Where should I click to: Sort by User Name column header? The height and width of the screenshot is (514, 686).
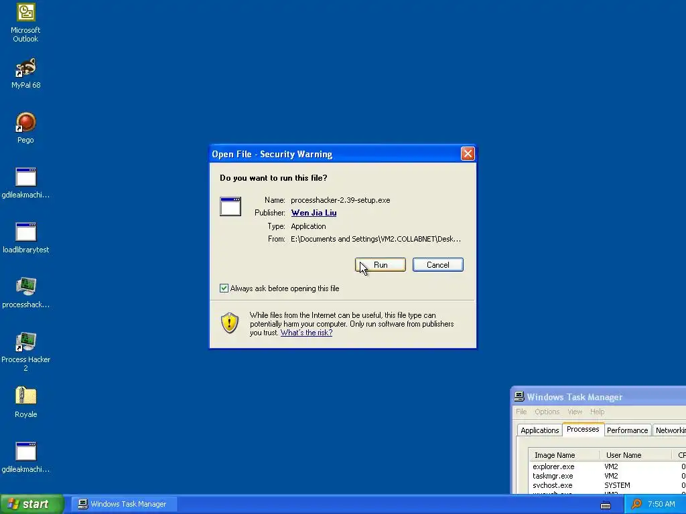click(636, 455)
